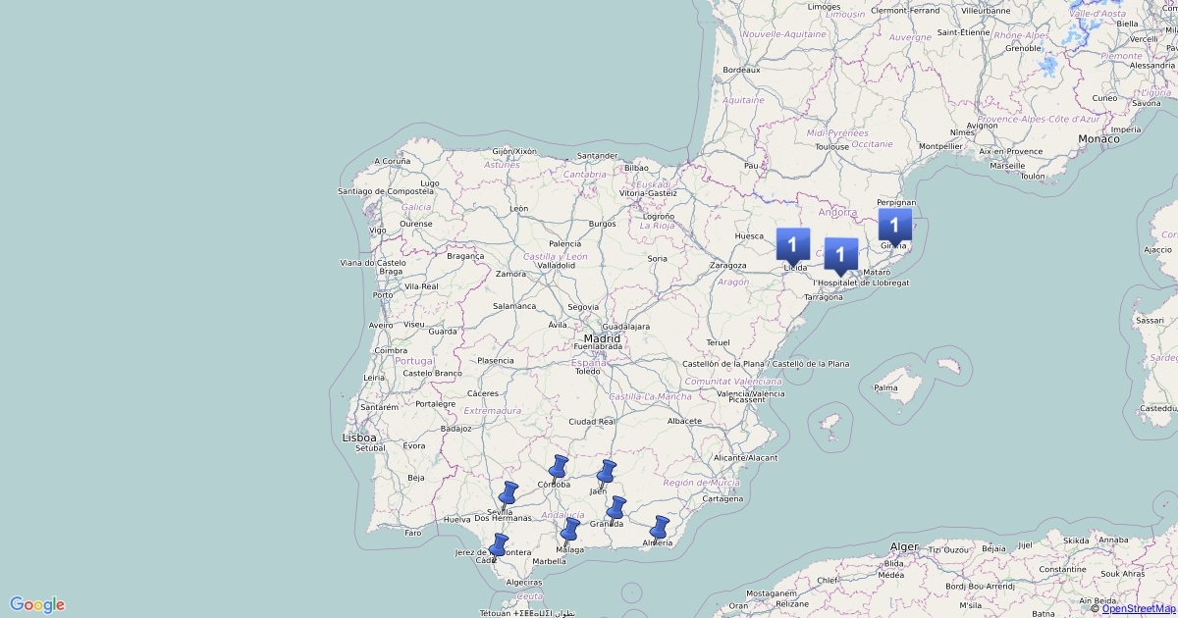
Task: Select the Málaga pushpin marker
Action: click(x=569, y=532)
